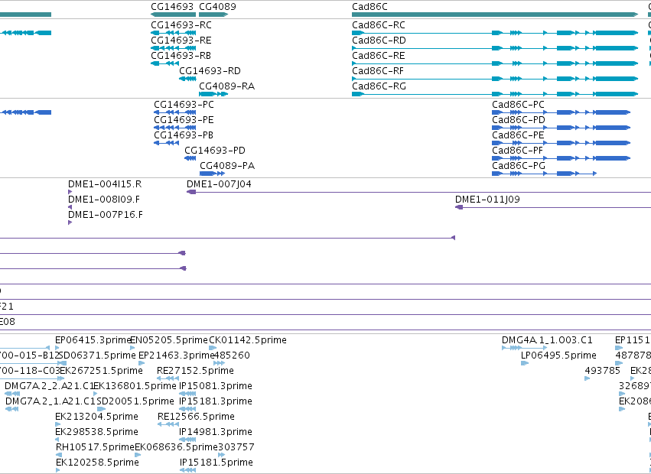The height and width of the screenshot is (474, 651).
Task: Click EST SD06371.5prime label
Action: 98,355
